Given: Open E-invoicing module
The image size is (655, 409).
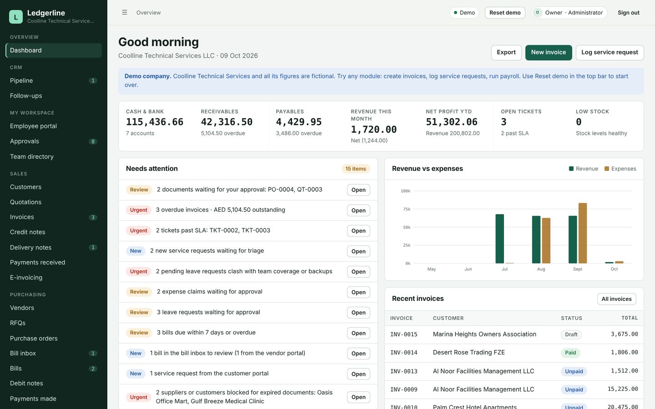Looking at the screenshot, I should (54, 278).
